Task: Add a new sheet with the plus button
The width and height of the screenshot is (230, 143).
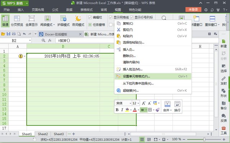Action: point(74,134)
